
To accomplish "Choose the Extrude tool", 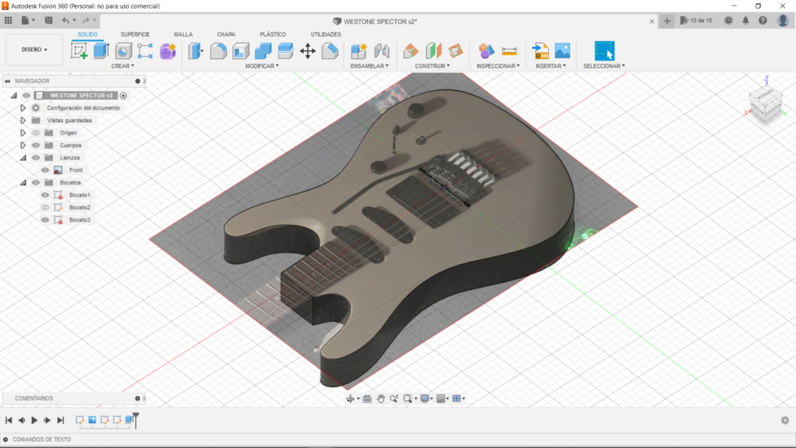I will click(101, 51).
